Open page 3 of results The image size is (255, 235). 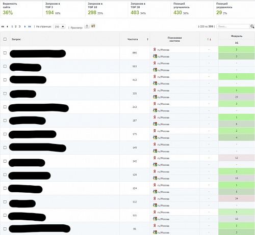pyautogui.click(x=19, y=26)
